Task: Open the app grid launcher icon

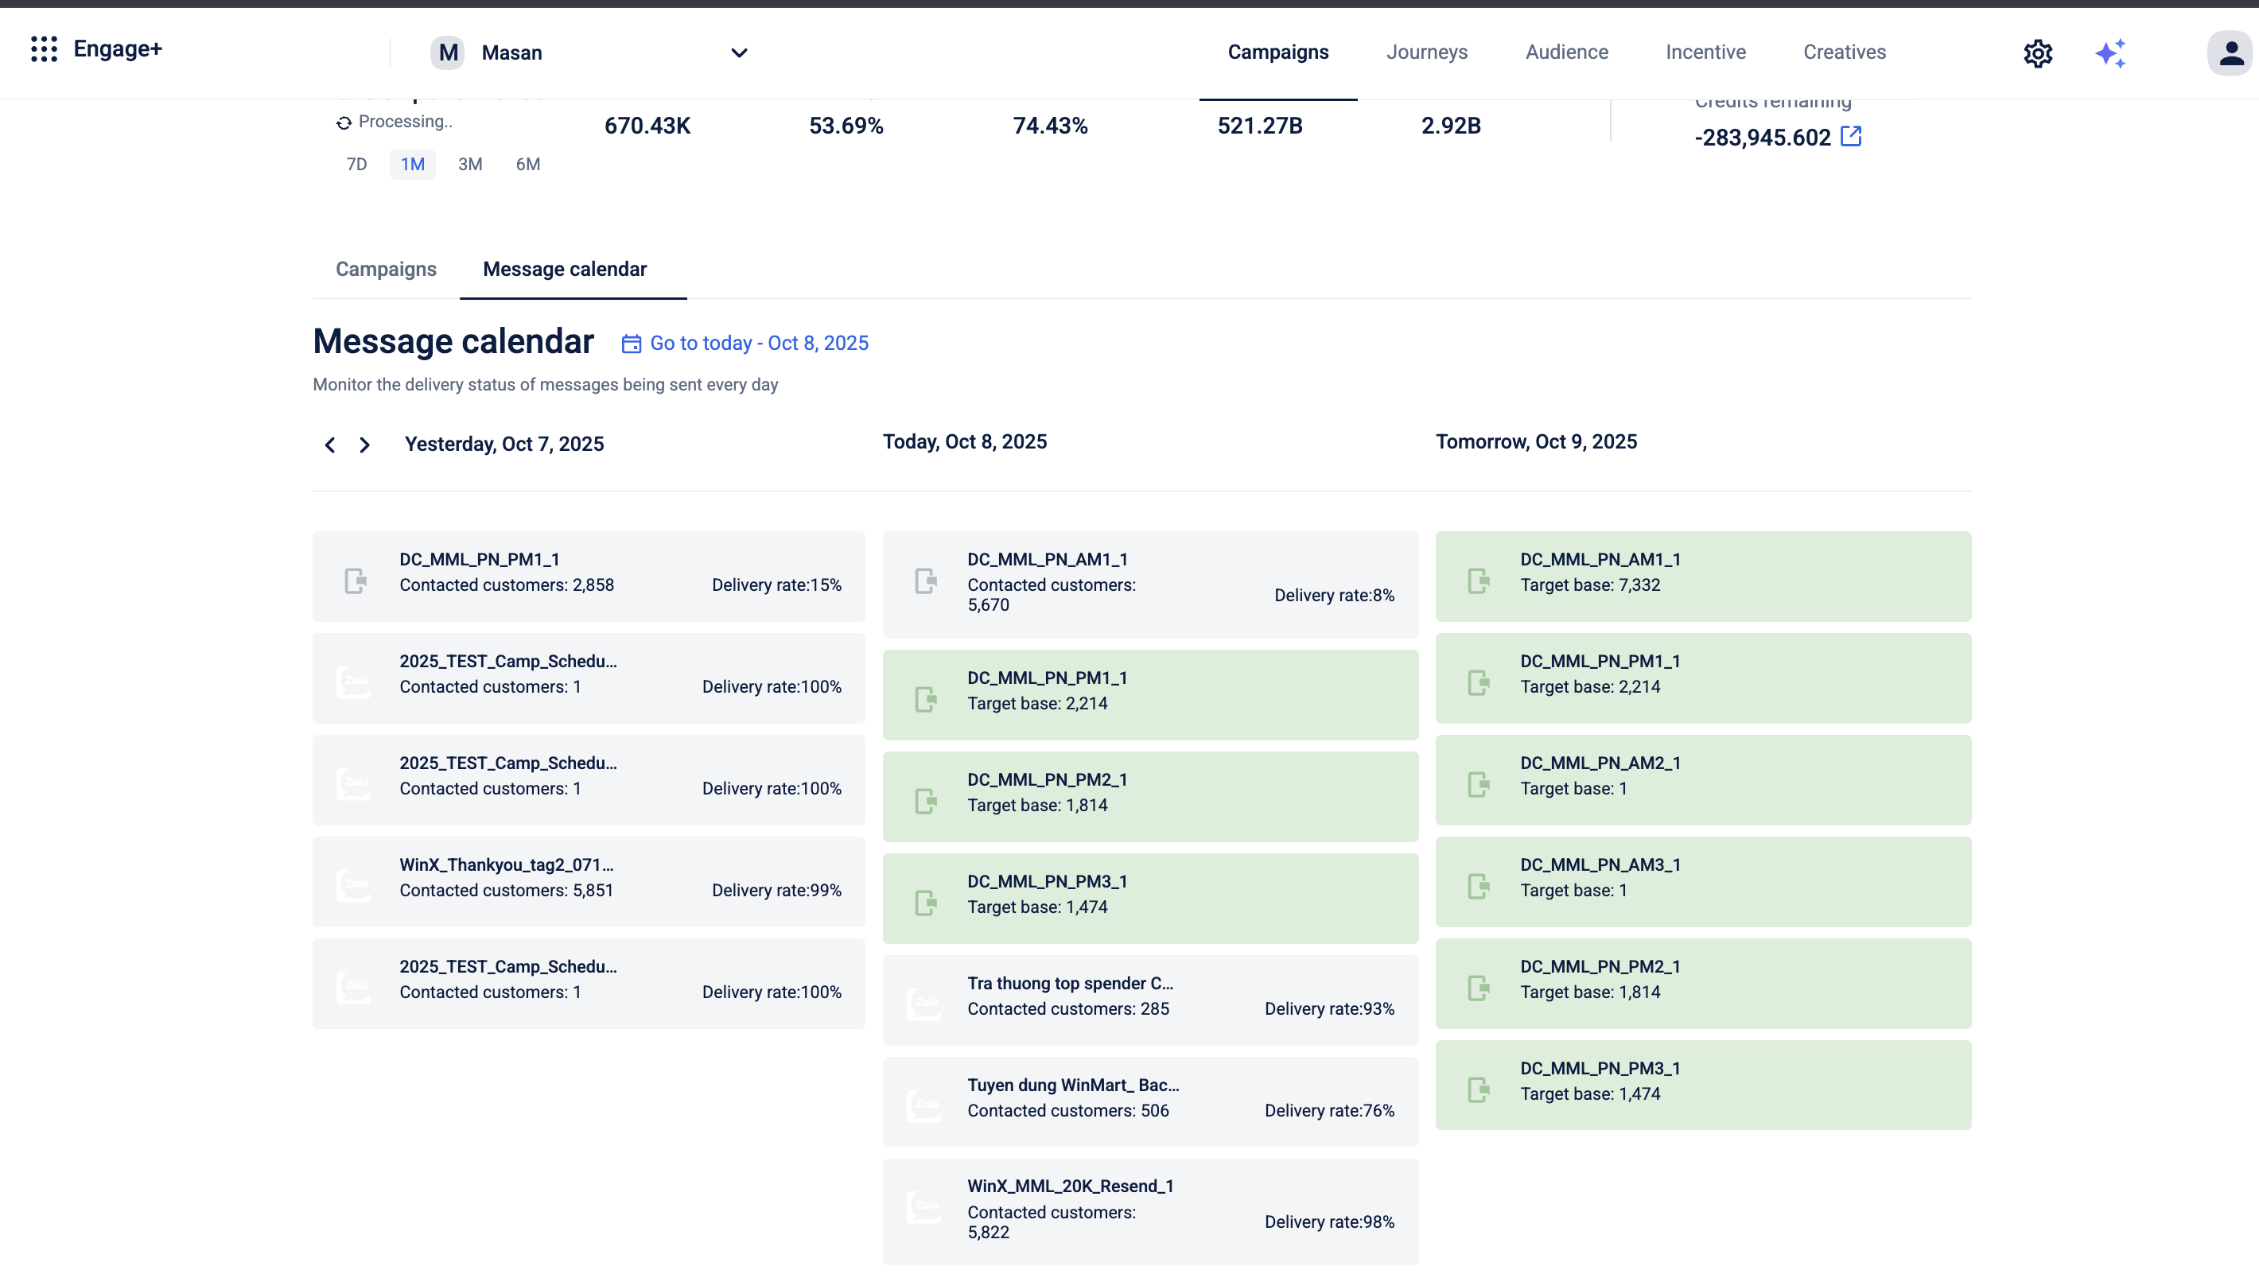Action: (x=44, y=49)
